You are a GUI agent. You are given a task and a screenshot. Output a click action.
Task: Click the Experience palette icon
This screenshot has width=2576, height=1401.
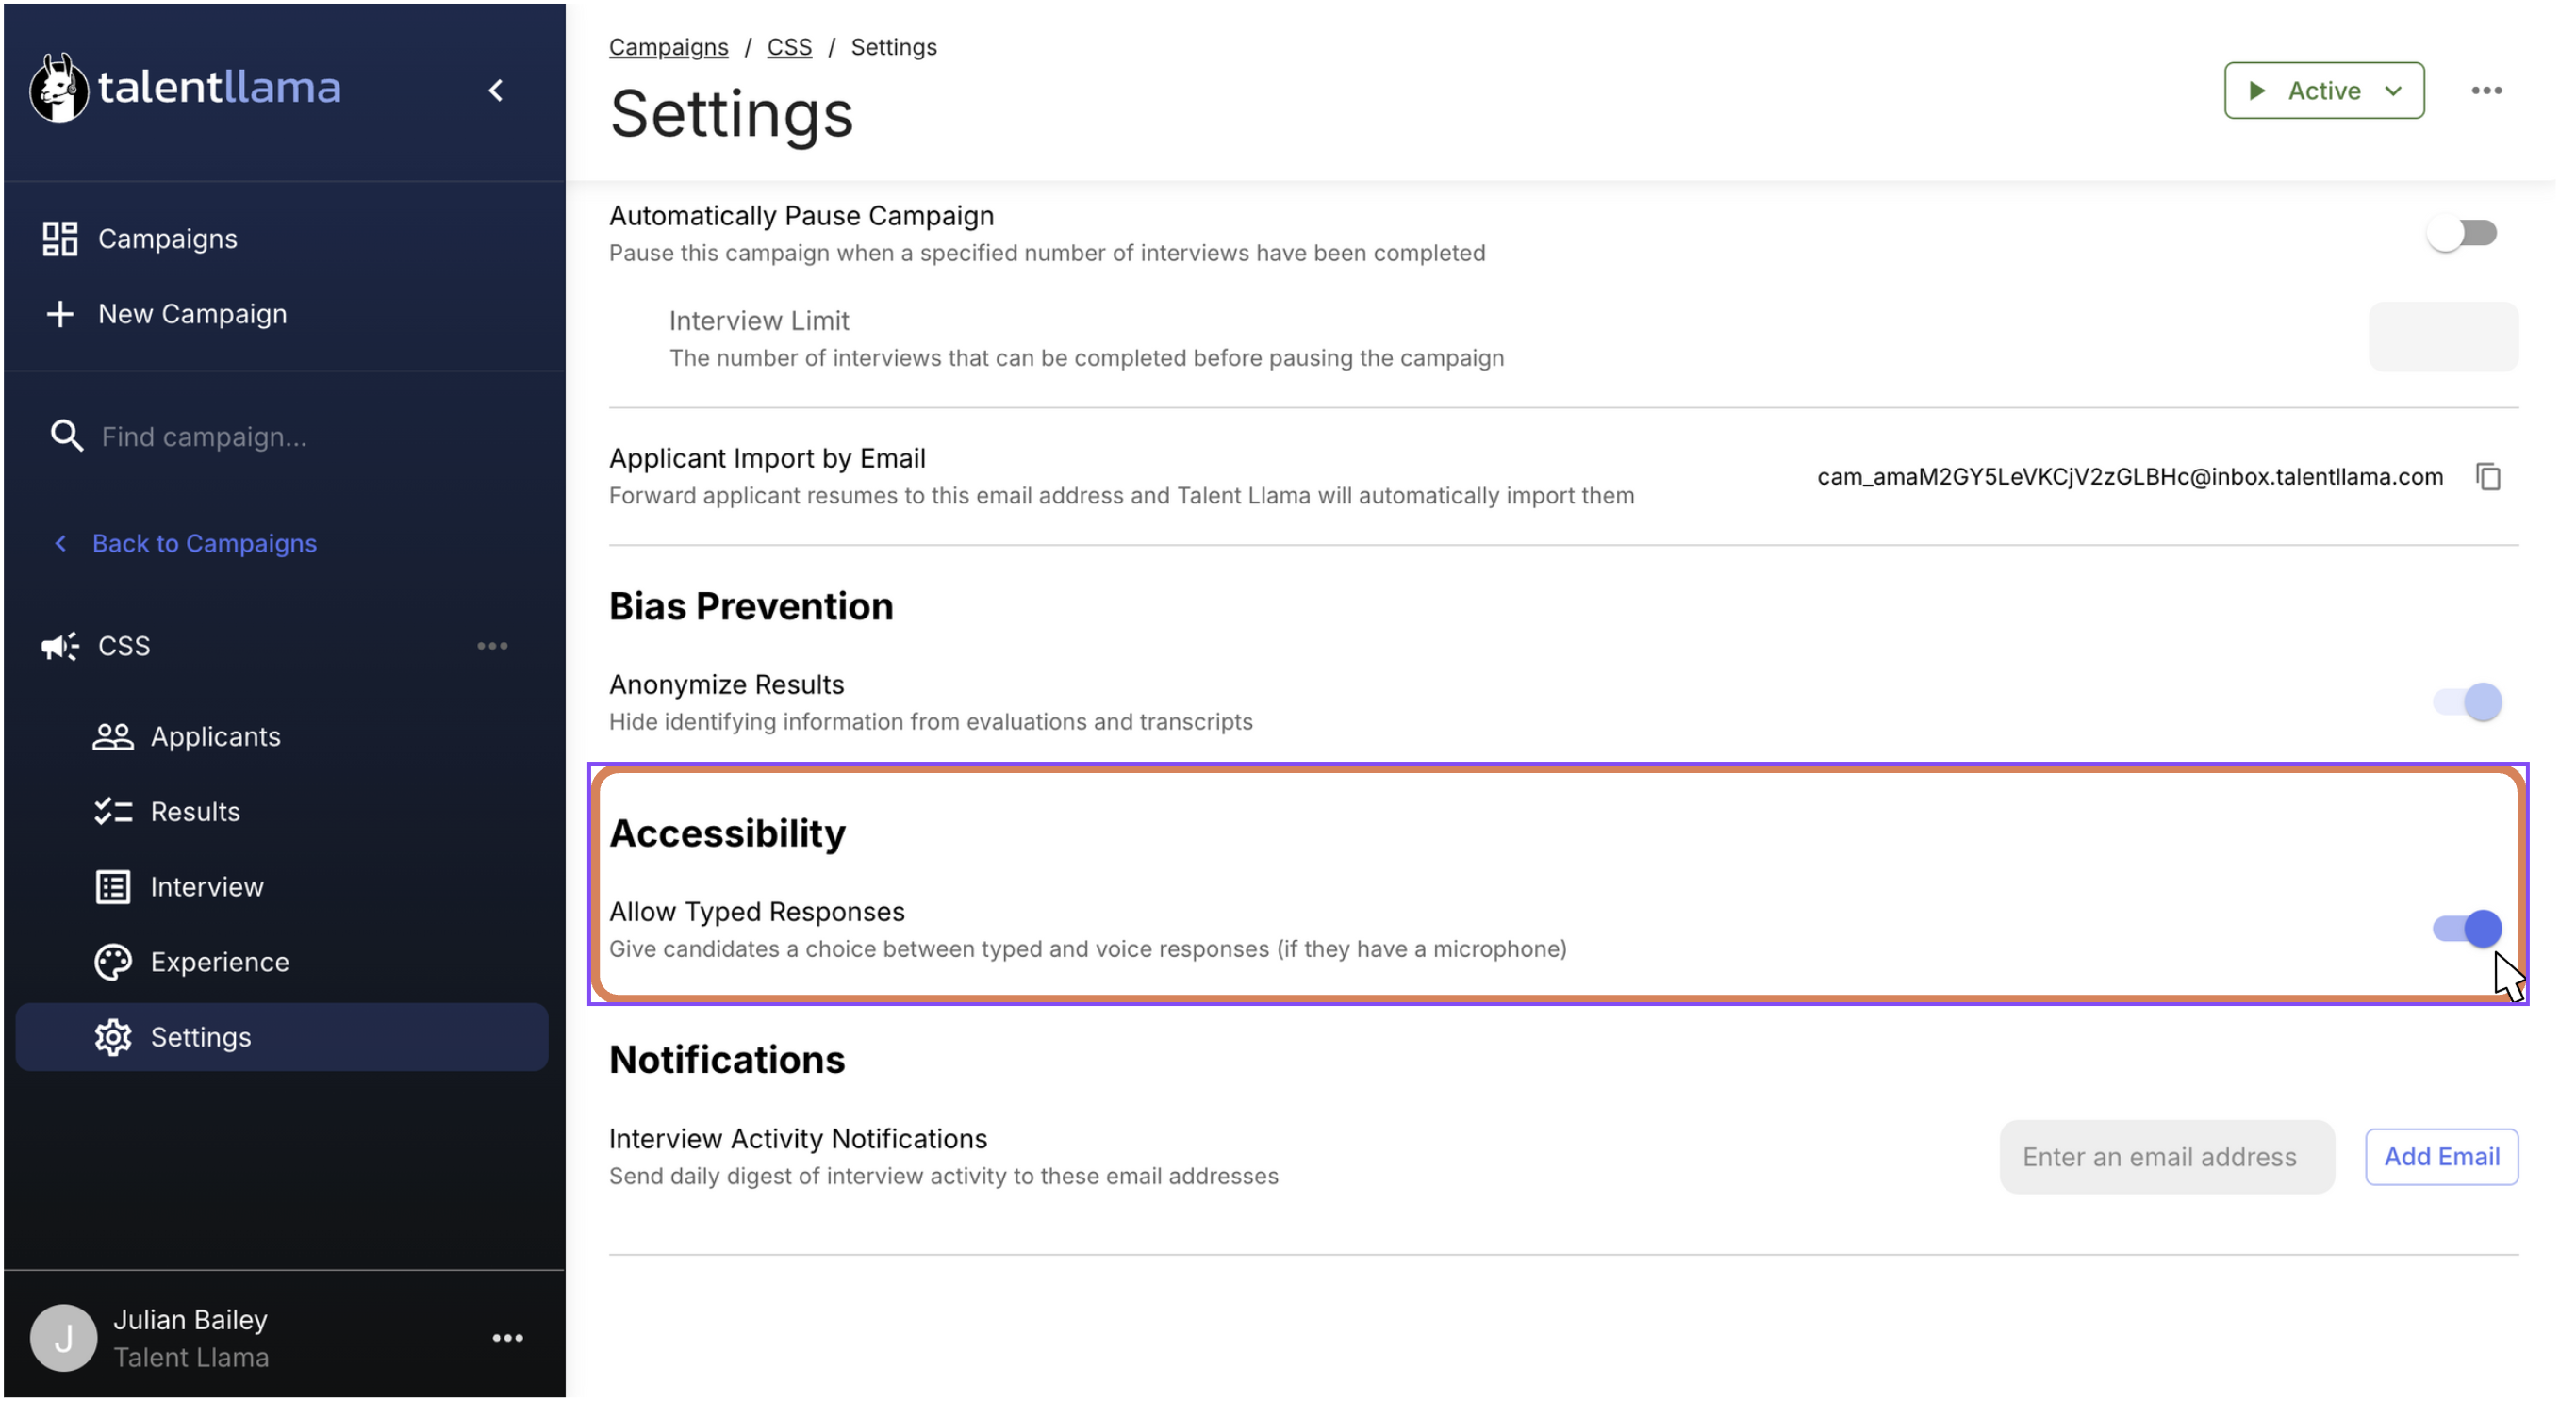113,961
